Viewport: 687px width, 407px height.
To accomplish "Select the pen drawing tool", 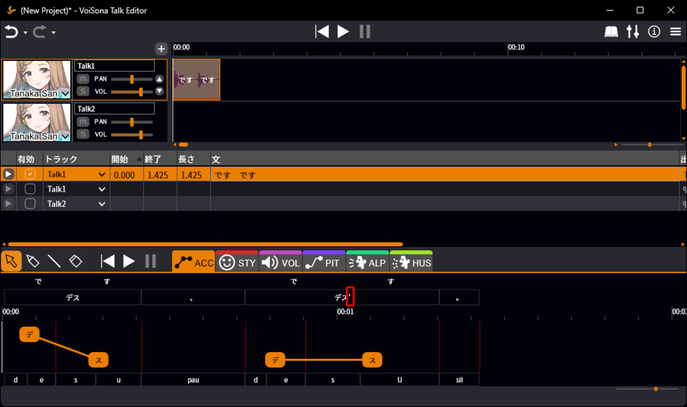I will pos(33,261).
